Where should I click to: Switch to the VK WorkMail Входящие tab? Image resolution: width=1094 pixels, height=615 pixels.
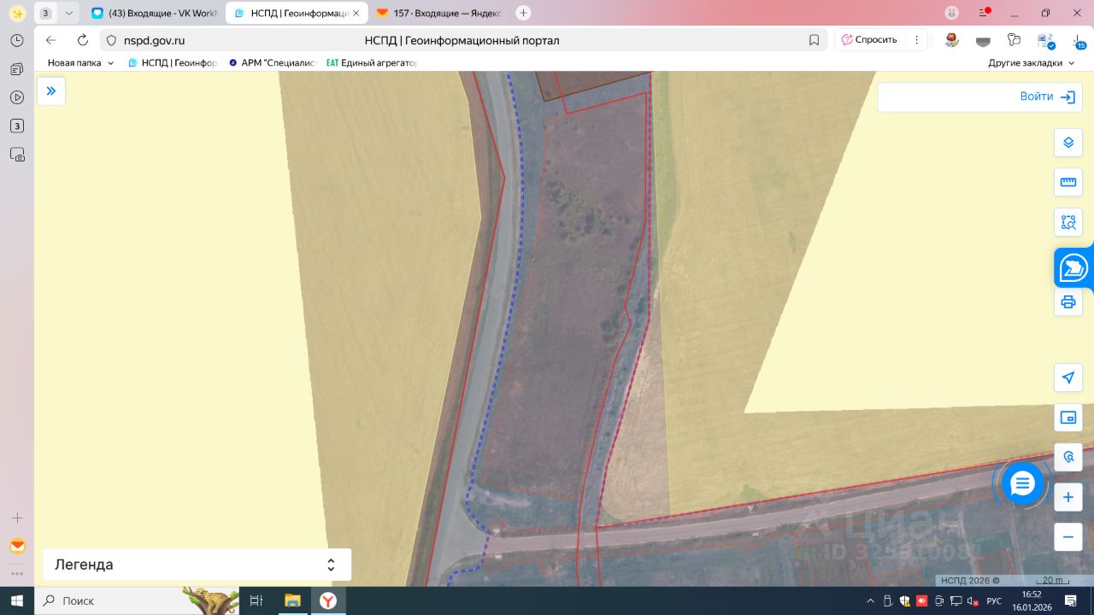point(156,13)
